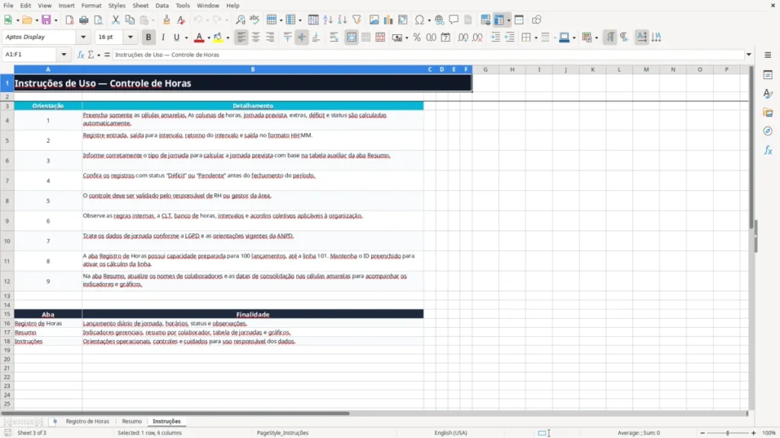Open sidebar Properties panel icon

tap(768, 75)
